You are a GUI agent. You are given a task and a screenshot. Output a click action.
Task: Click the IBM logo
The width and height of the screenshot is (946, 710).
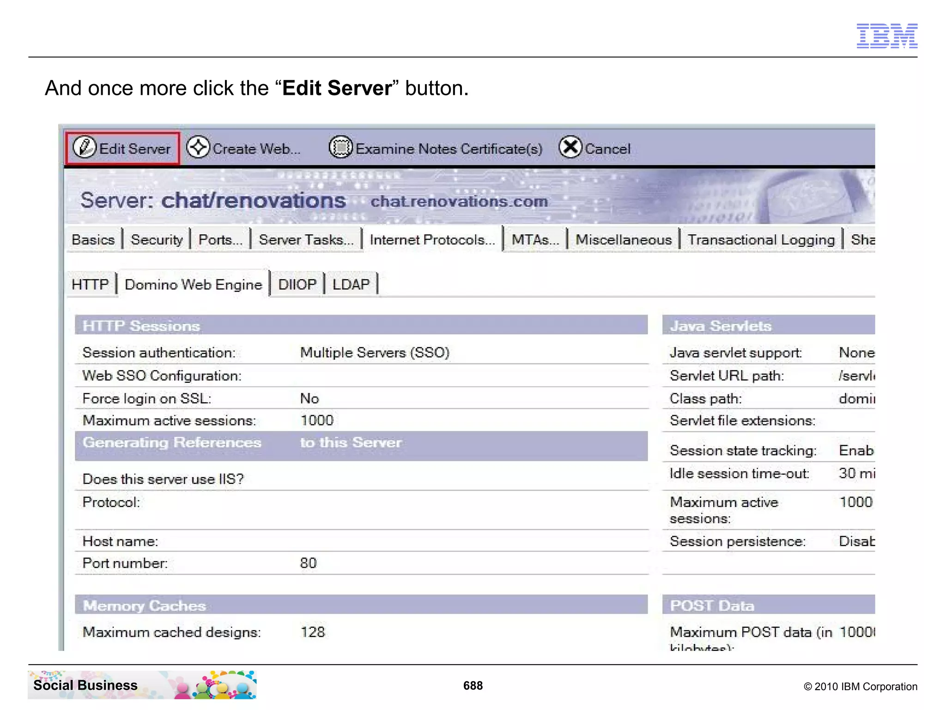pos(887,36)
